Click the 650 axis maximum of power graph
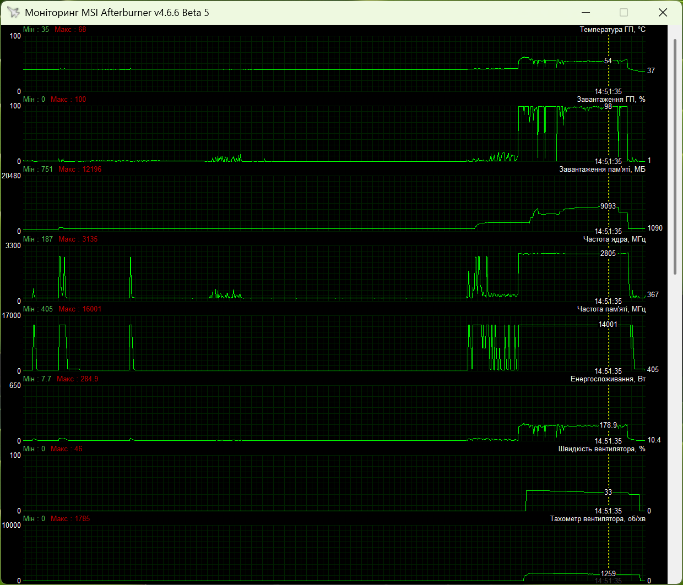 coord(15,386)
